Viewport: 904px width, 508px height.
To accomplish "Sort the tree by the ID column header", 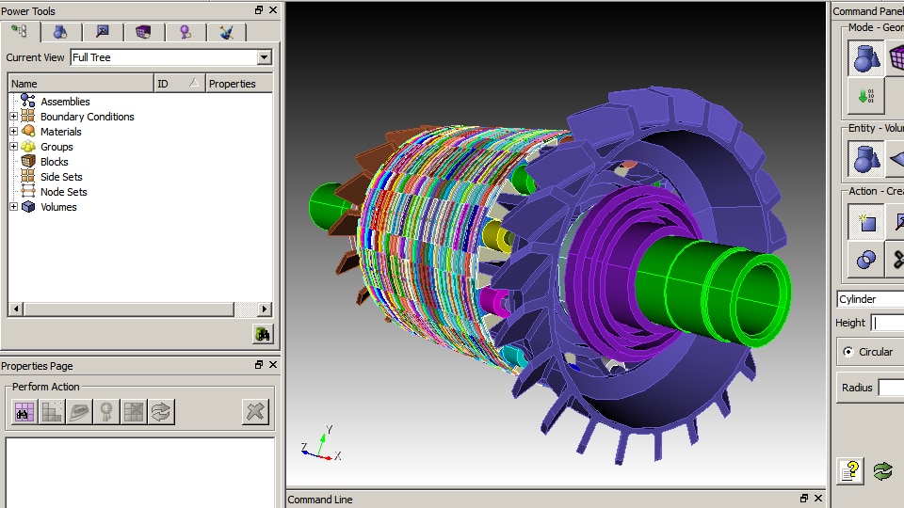I will pyautogui.click(x=179, y=84).
